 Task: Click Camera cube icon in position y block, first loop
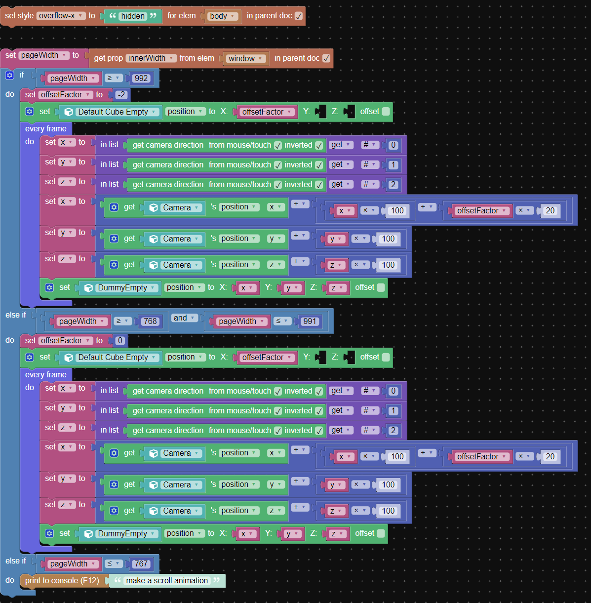[x=154, y=239]
